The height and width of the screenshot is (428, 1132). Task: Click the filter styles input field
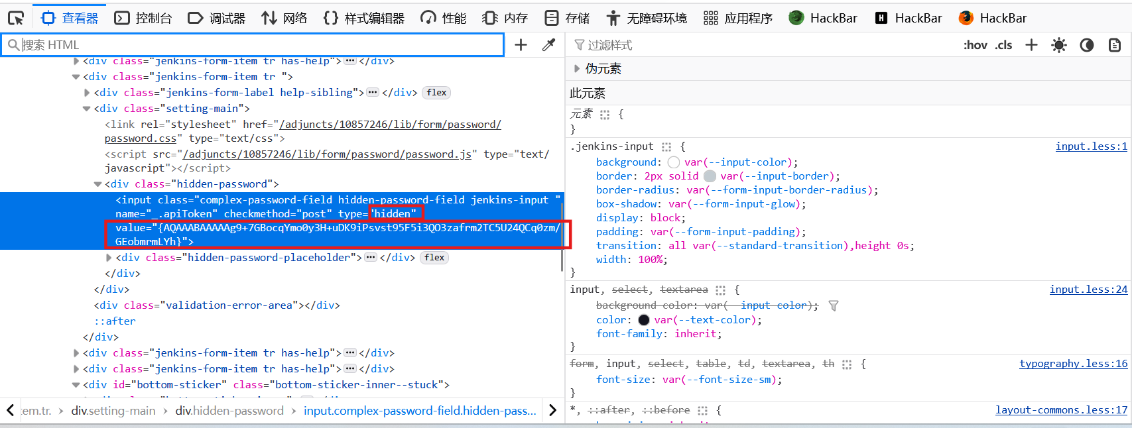coord(763,44)
